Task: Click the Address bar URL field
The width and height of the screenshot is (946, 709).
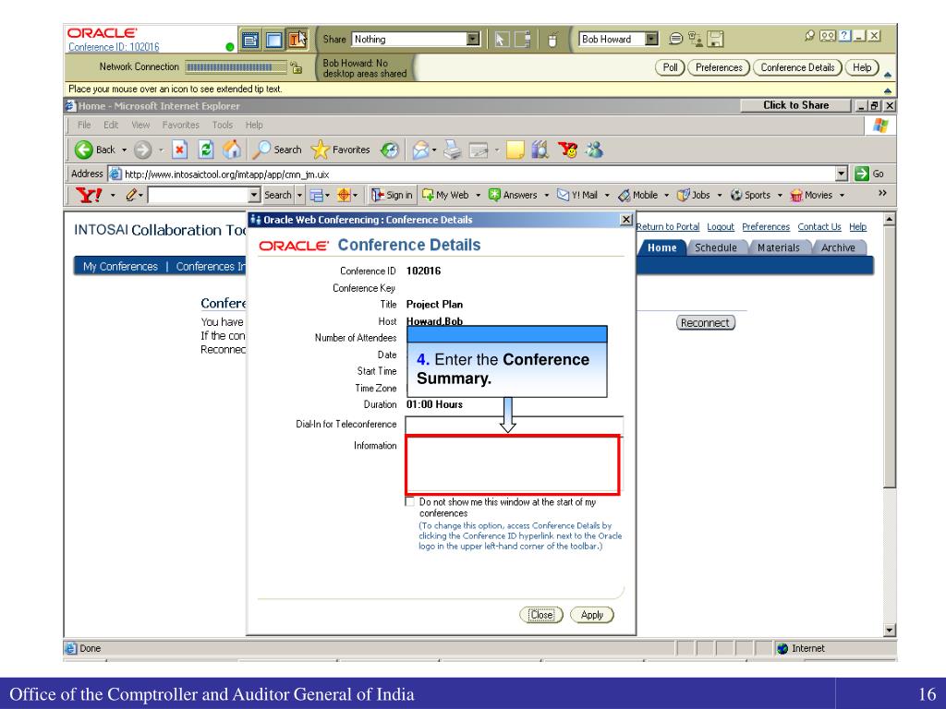Action: (x=479, y=174)
